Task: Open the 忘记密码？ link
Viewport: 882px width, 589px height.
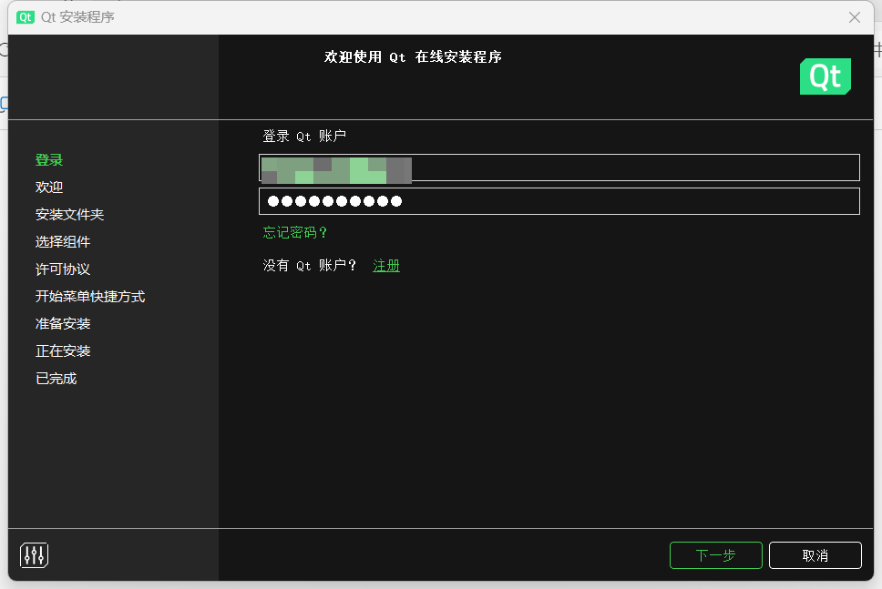Action: click(295, 233)
